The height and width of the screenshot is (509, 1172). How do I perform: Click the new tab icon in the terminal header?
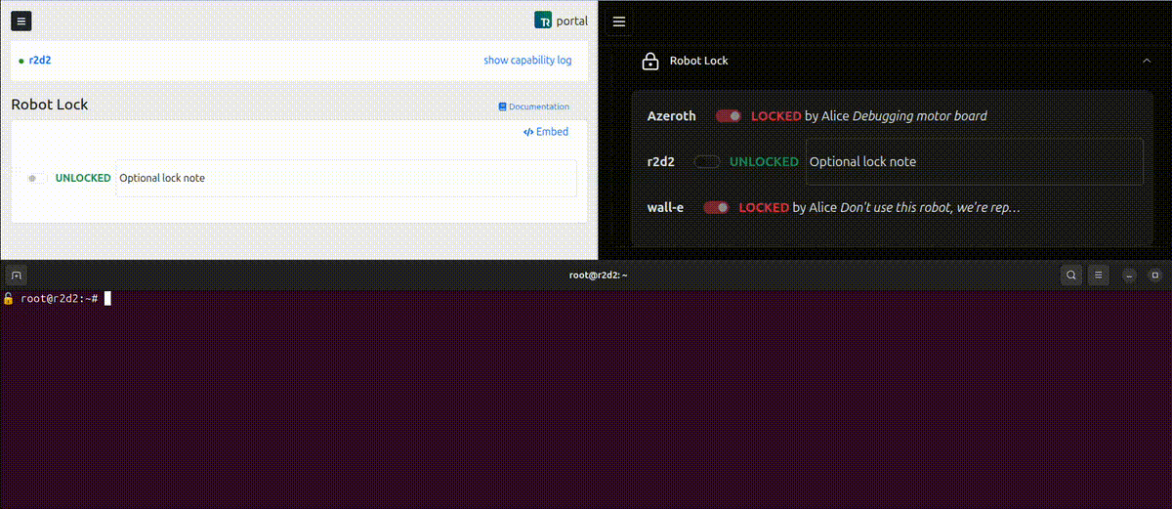[x=17, y=276]
